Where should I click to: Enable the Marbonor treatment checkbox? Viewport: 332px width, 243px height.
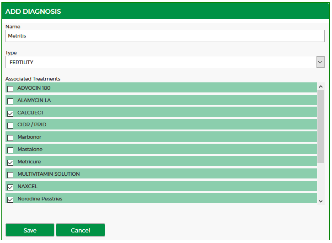coord(10,138)
